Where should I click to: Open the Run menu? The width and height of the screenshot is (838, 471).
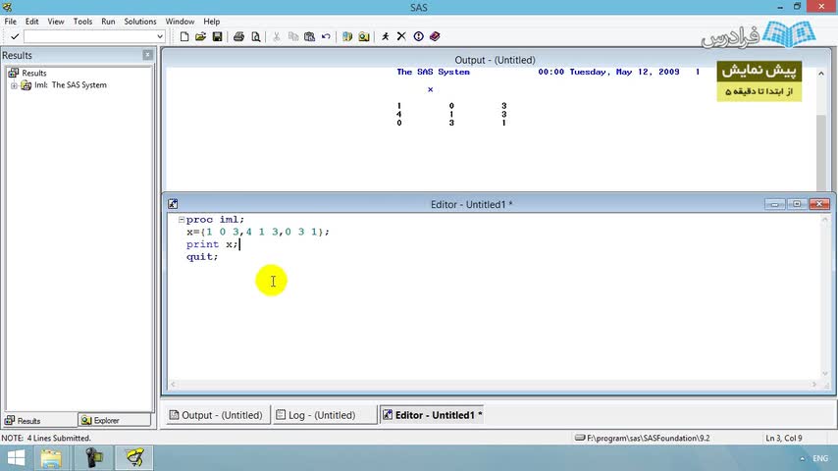click(x=108, y=22)
